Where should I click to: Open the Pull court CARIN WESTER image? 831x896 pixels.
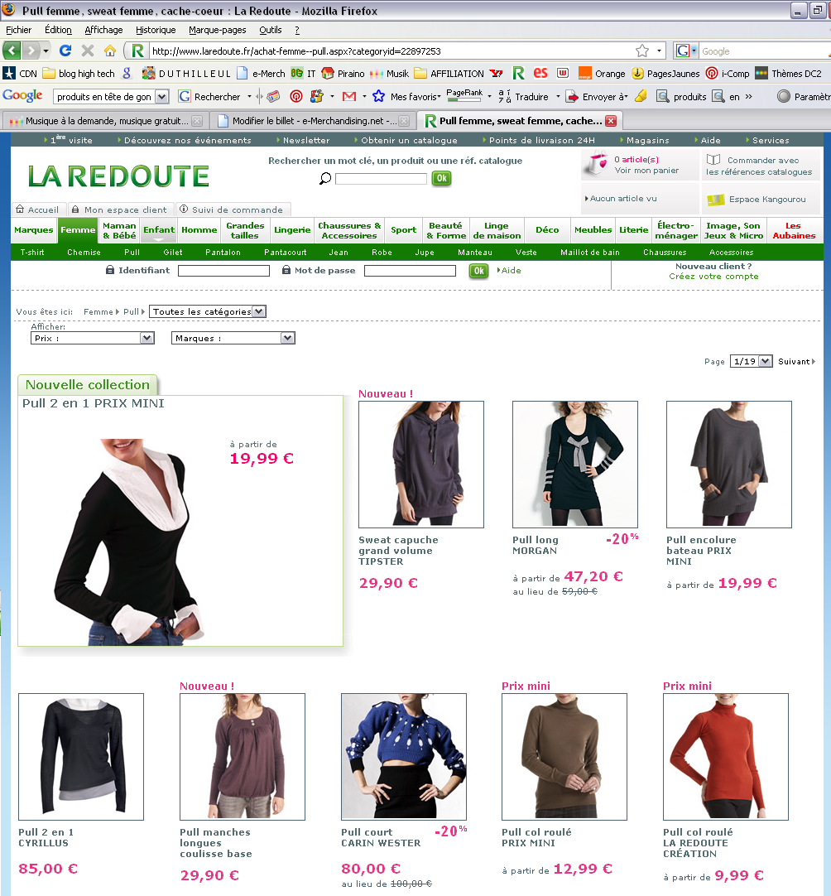pos(404,757)
